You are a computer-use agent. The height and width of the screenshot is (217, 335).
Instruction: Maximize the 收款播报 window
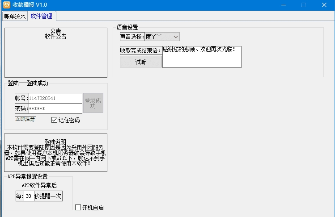point(304,5)
